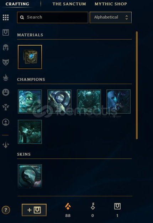
Task: Open the Alphabetical sort dropdown
Action: [111, 17]
